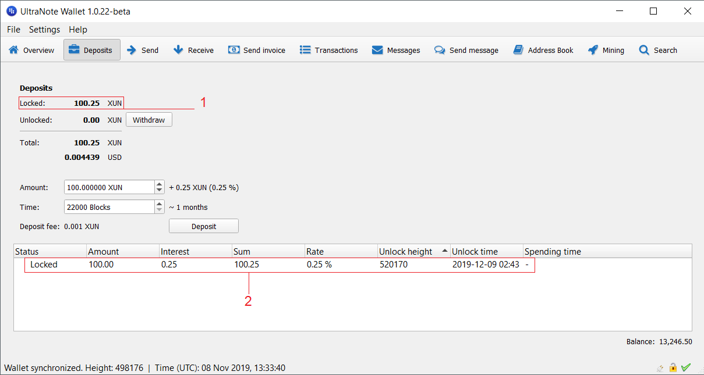Open the Search magnifier icon
704x375 pixels.
[644, 50]
